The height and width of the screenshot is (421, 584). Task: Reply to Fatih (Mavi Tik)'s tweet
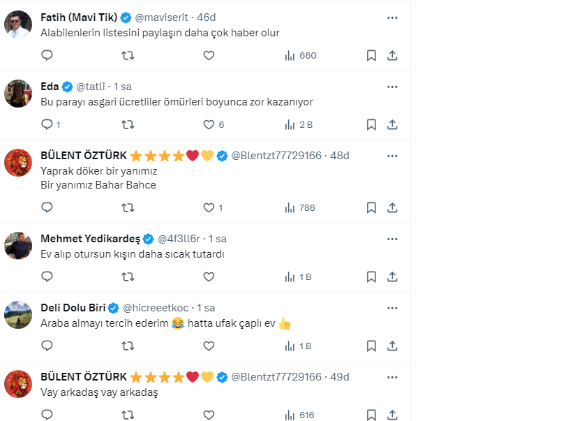(47, 55)
